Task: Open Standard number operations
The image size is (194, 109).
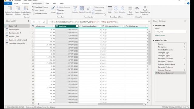Action: pos(82,10)
